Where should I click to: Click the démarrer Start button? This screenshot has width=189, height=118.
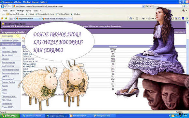click(10, 116)
